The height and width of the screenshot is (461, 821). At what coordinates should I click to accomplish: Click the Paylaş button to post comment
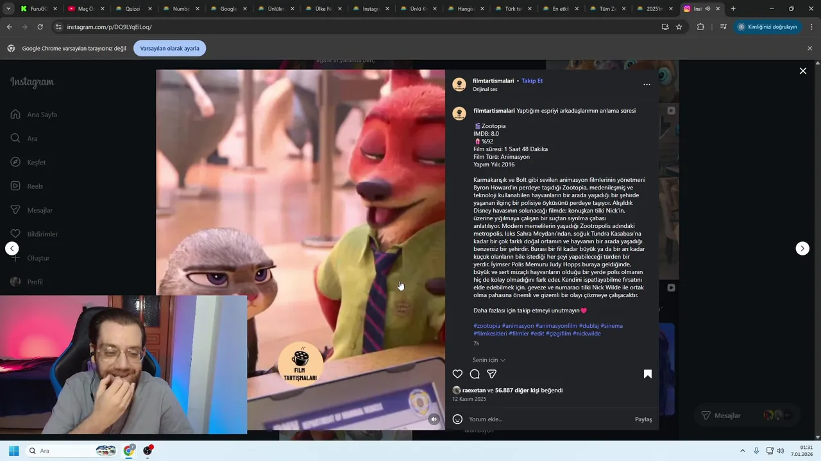[x=643, y=419]
